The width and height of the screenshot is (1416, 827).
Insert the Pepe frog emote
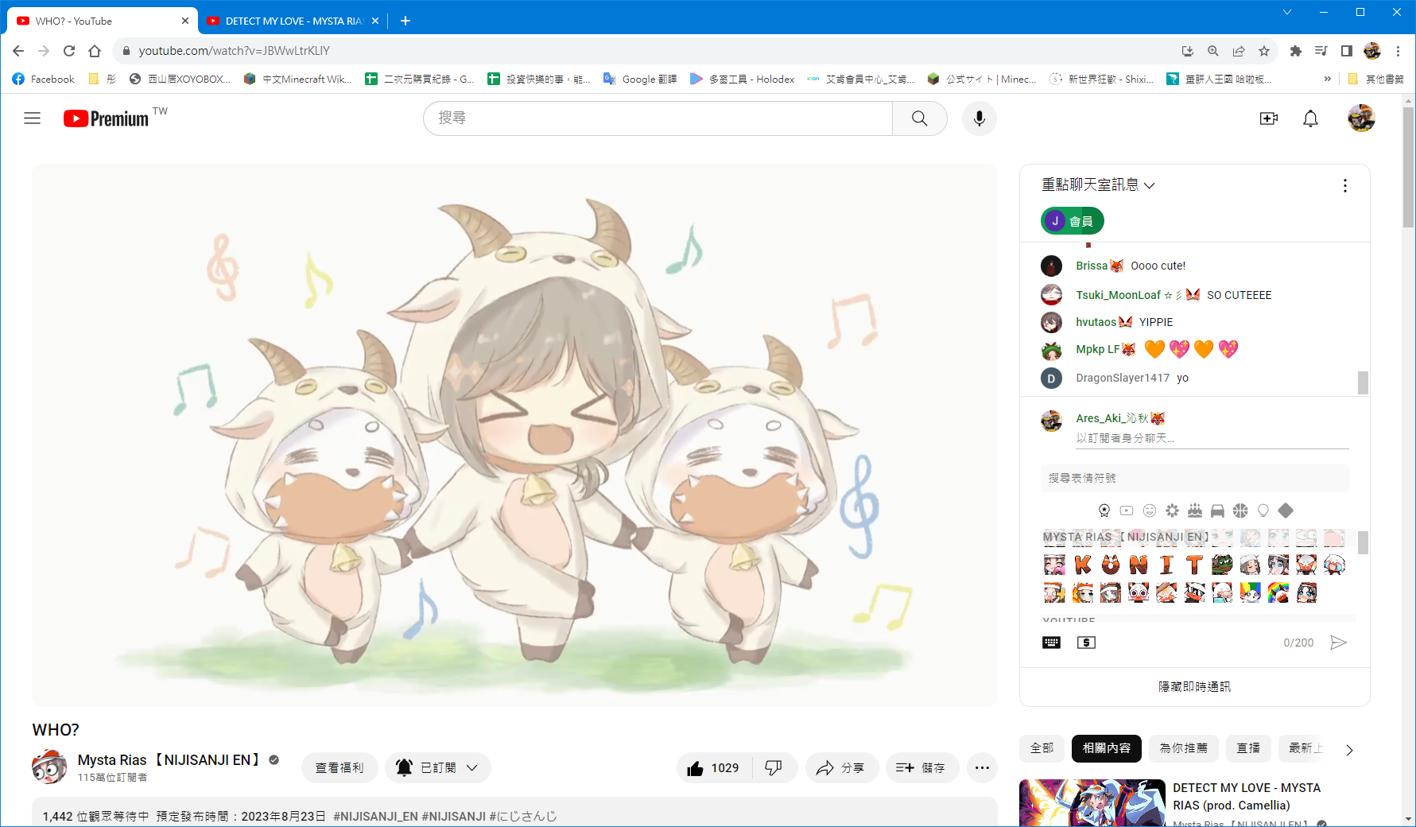coord(1222,565)
